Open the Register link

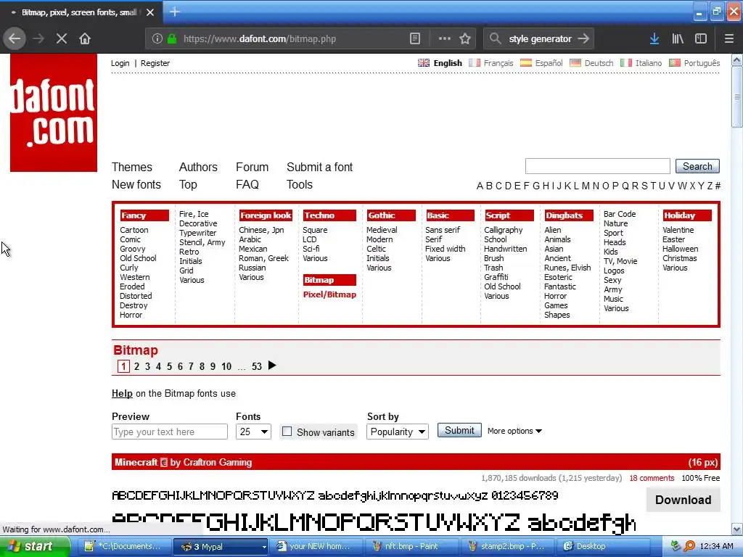(x=155, y=63)
